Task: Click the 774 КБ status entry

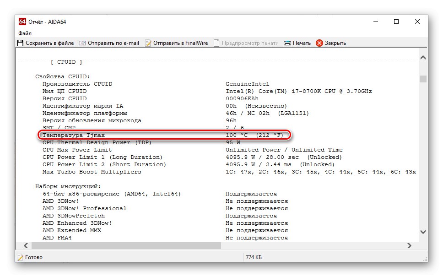Action: (x=254, y=257)
